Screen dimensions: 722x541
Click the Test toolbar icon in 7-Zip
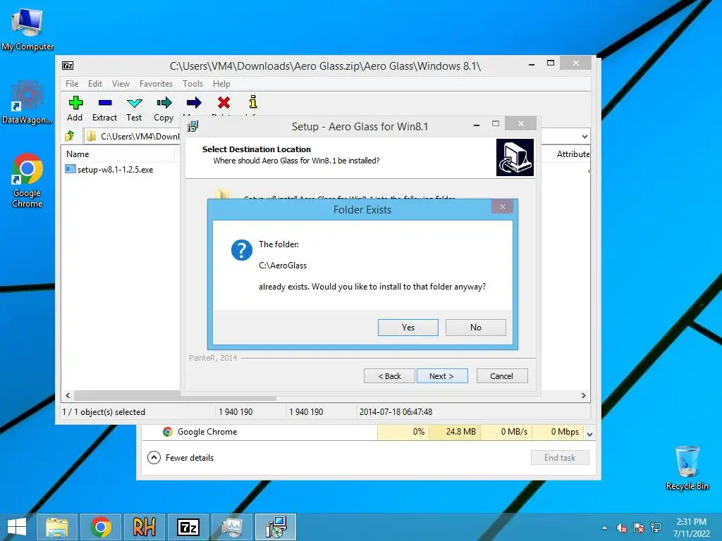click(135, 103)
